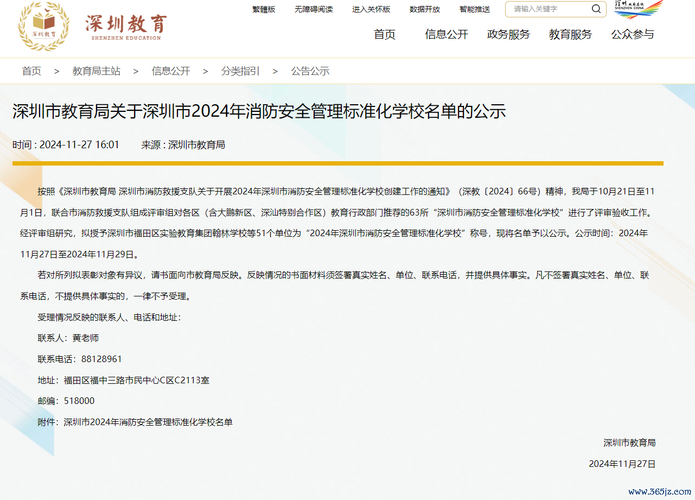Click the article title about 消防安全管理标准化学校名单
The height and width of the screenshot is (500, 695).
coord(259,111)
